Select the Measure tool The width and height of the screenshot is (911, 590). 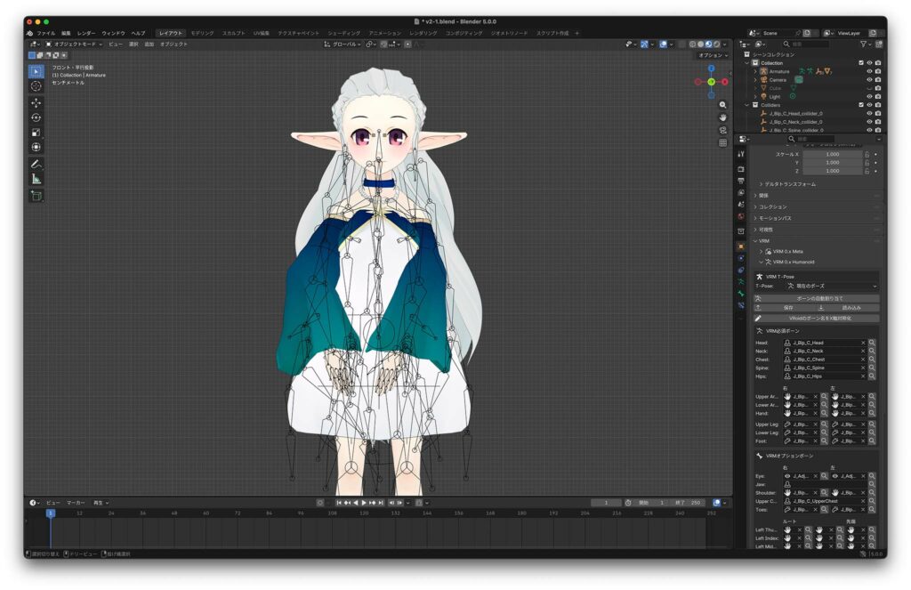[x=36, y=179]
